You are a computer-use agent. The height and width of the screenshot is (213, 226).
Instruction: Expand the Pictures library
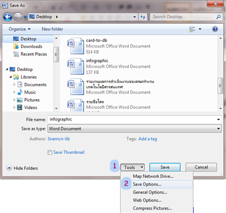(15, 100)
